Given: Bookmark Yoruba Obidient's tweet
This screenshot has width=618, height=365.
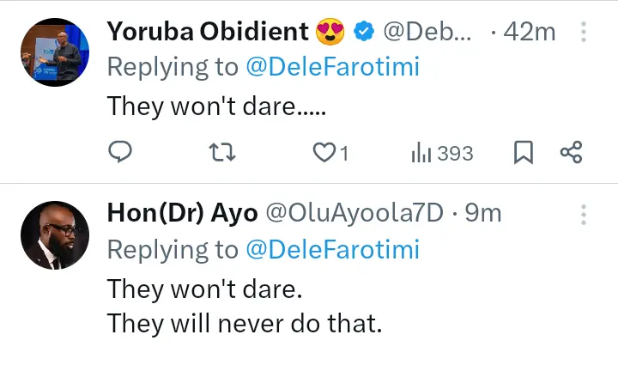Looking at the screenshot, I should (523, 153).
